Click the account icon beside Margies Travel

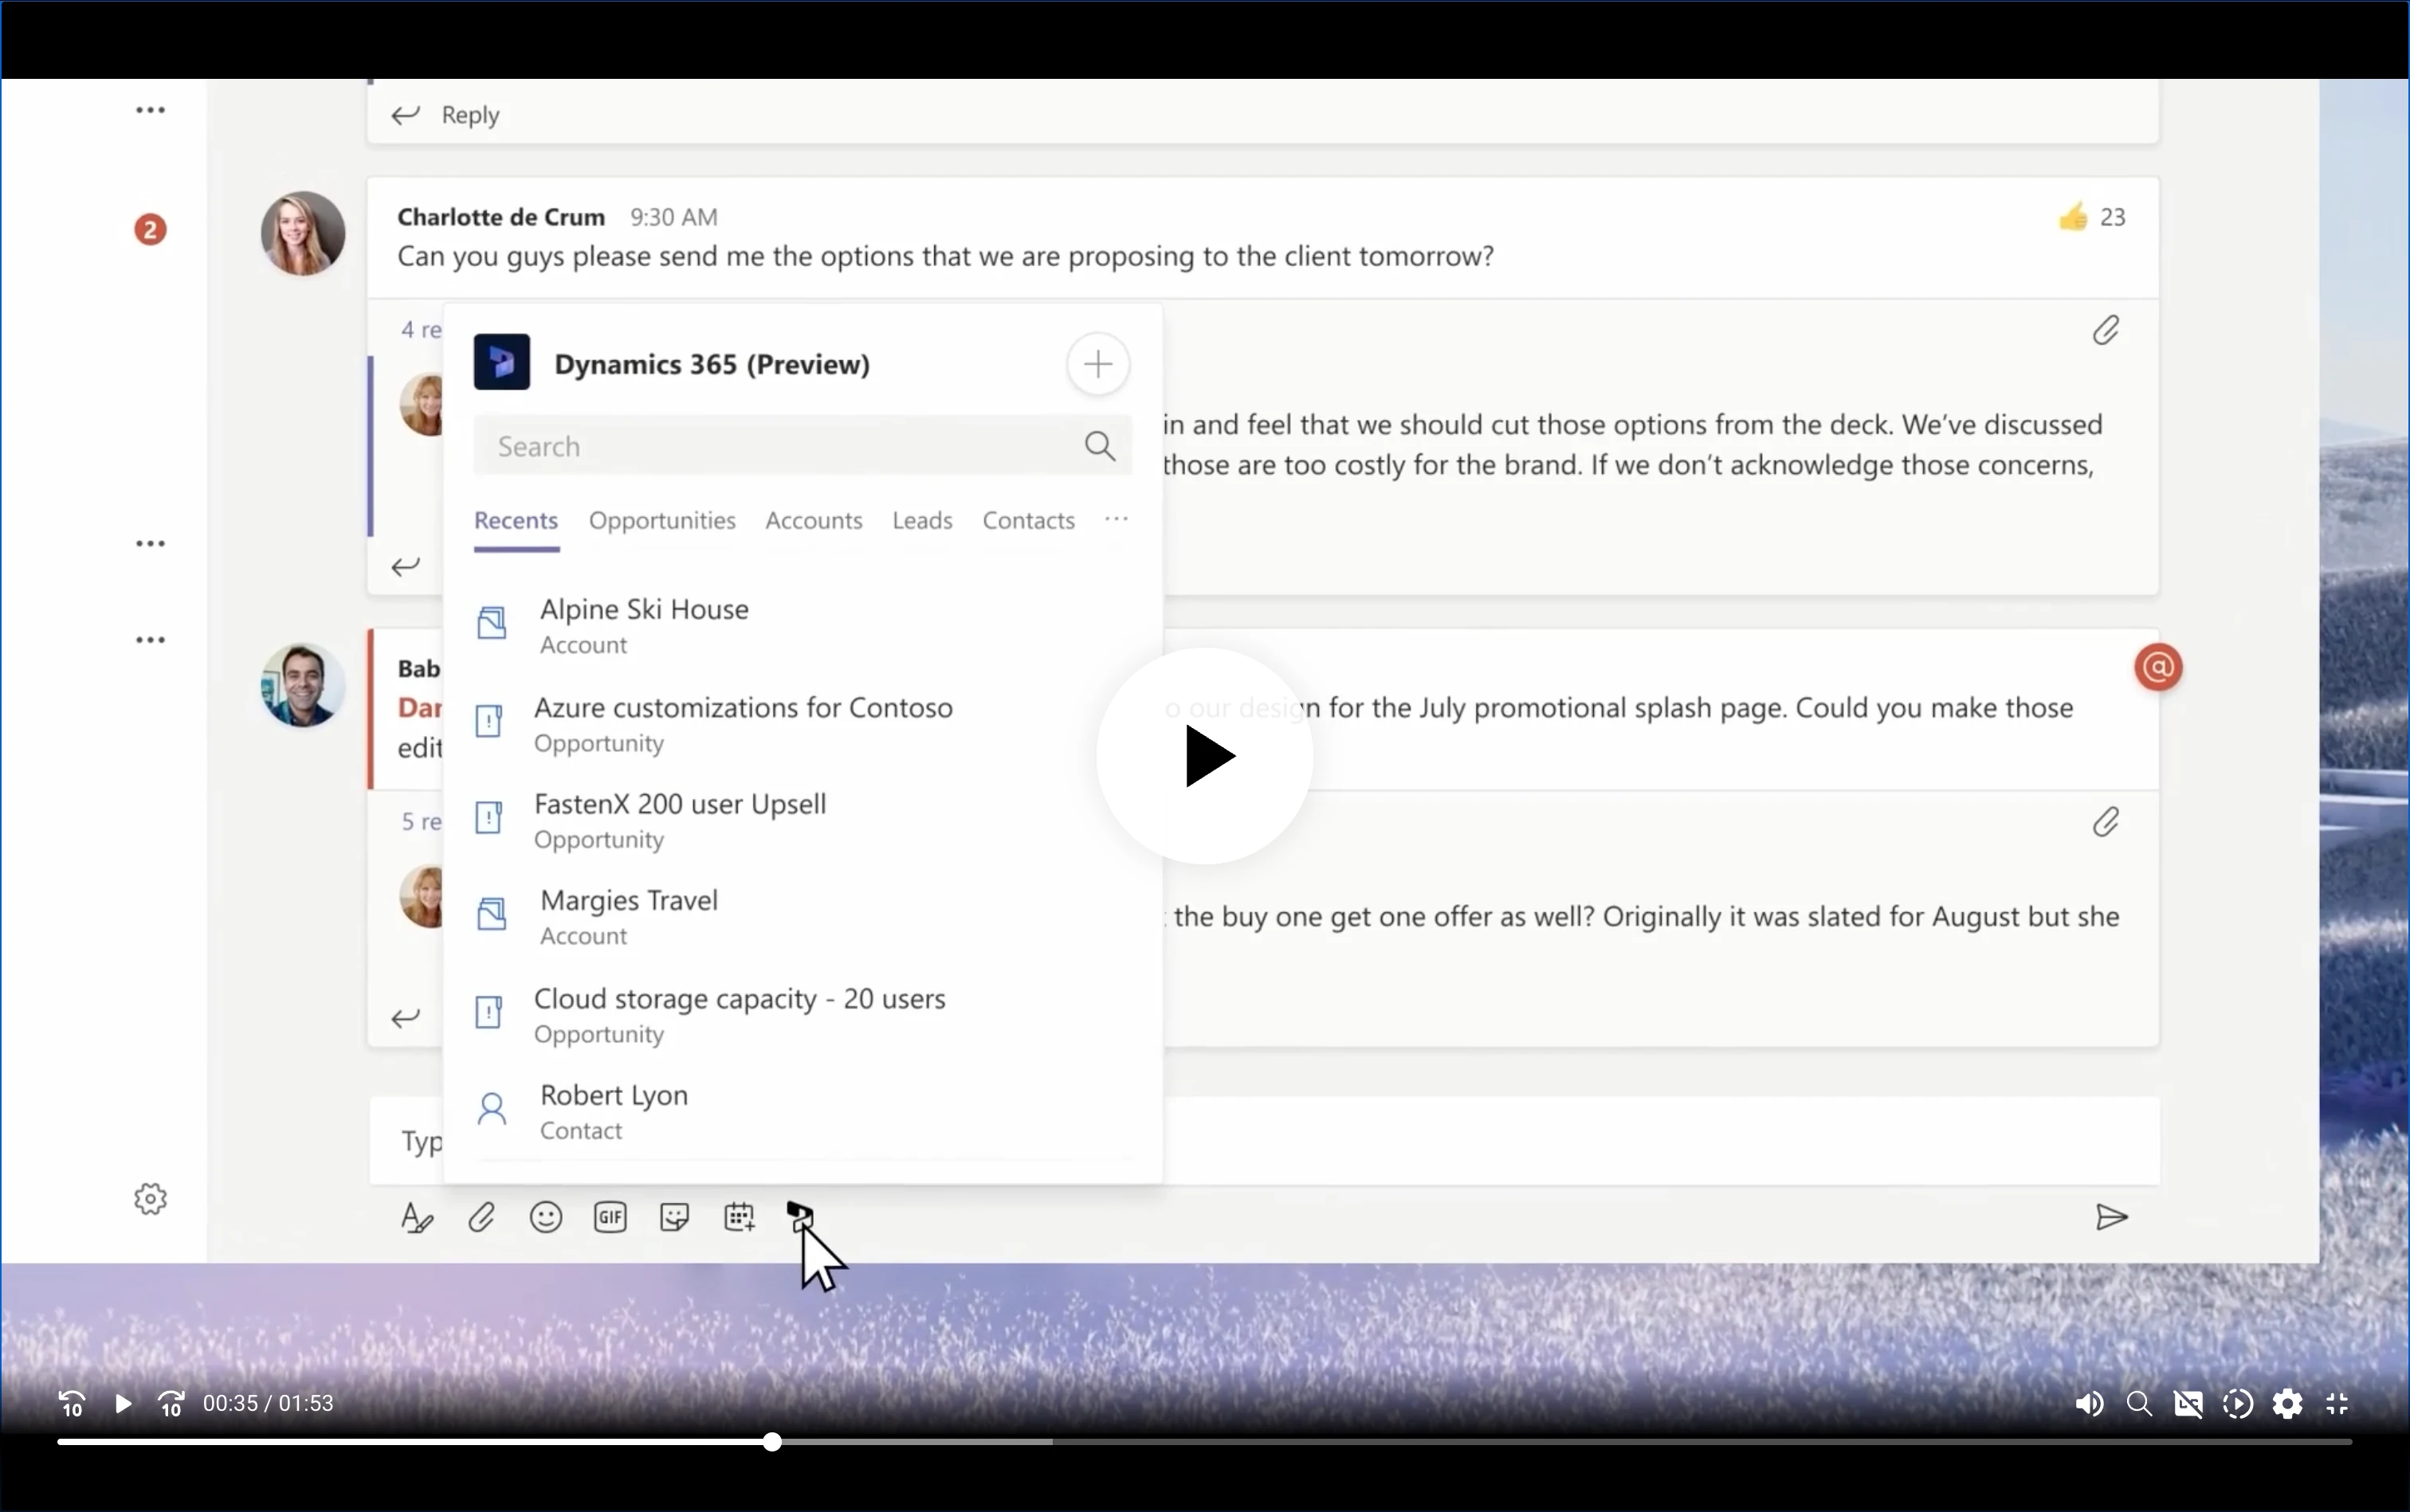[x=491, y=913]
